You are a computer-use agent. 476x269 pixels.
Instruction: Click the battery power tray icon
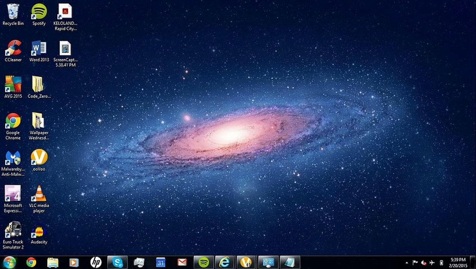441,263
